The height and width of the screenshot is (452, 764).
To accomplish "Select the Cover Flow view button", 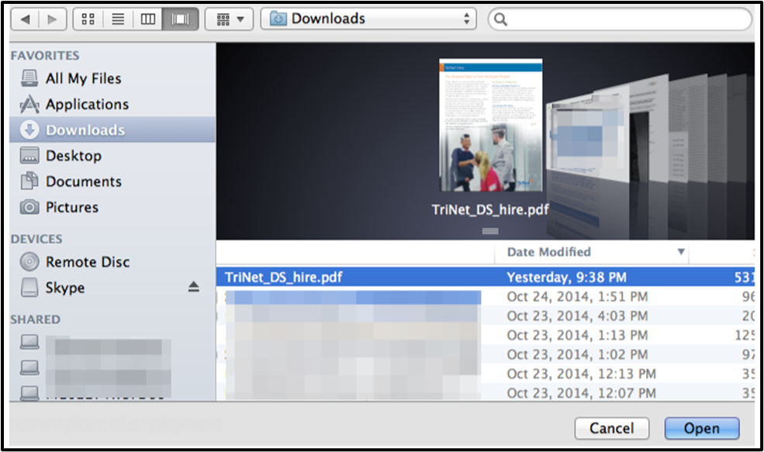I will click(180, 19).
